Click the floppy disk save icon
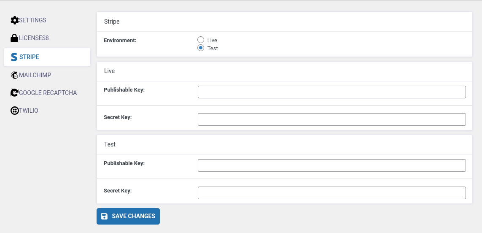482x233 pixels. 105,216
